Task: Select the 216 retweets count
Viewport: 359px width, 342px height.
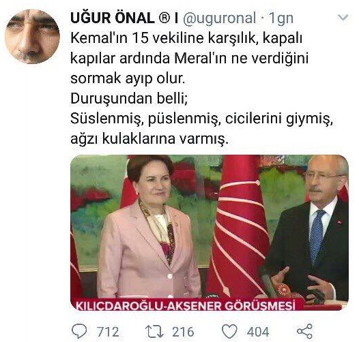Action: point(183,332)
